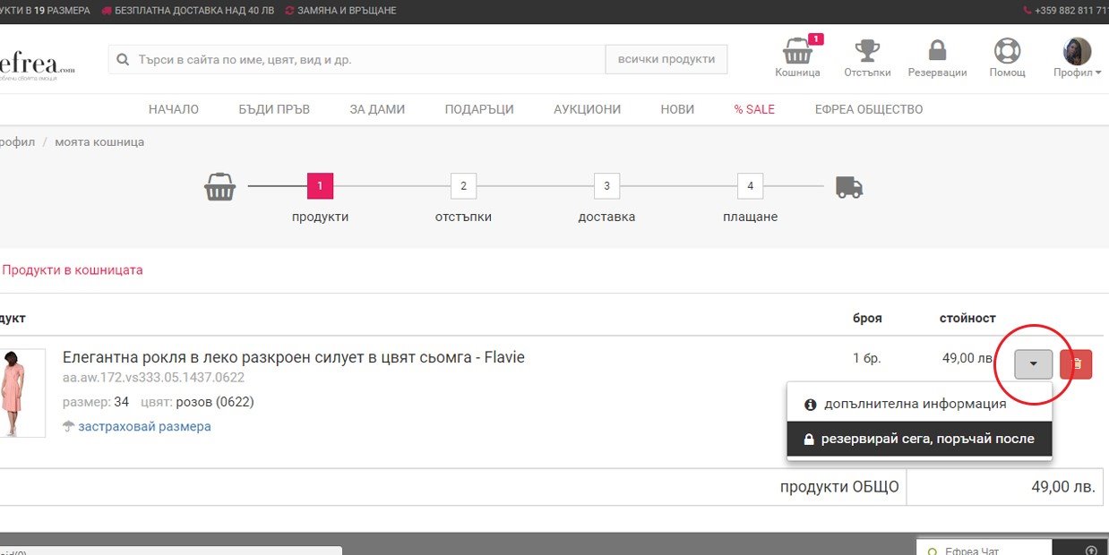The image size is (1109, 555).
Task: Open ЕФРЕА ОБЩЕСТВО menu item
Action: point(869,109)
